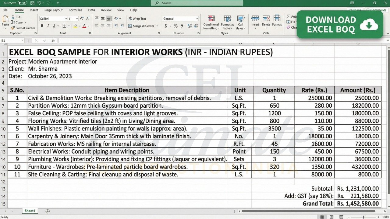Expand the Name Box dropdown arrow

(x=22, y=40)
